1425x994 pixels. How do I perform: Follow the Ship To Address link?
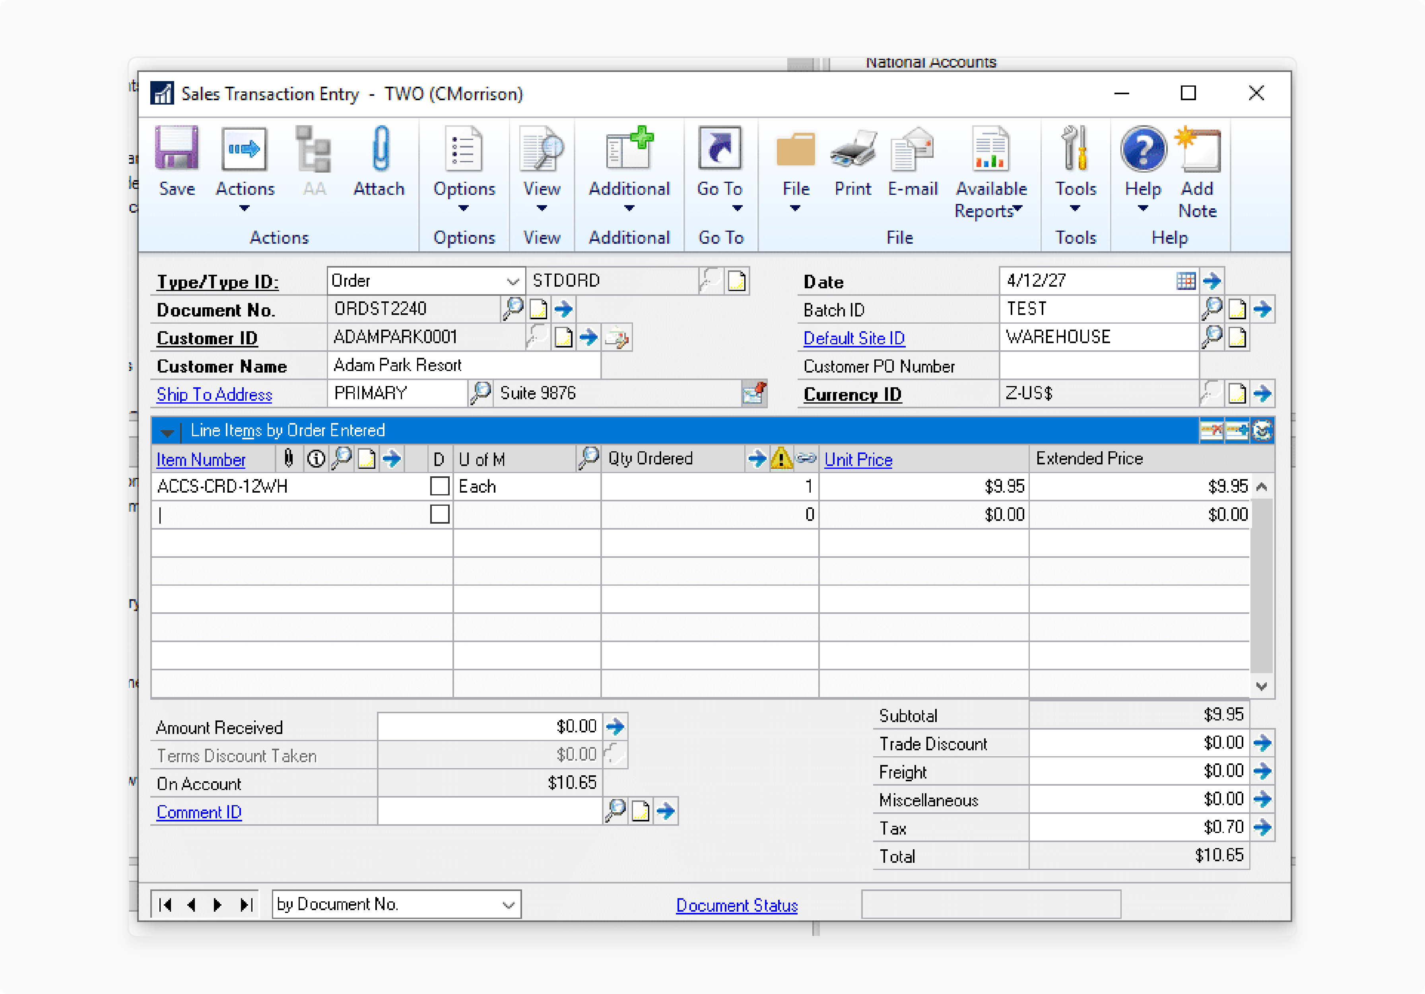point(214,395)
